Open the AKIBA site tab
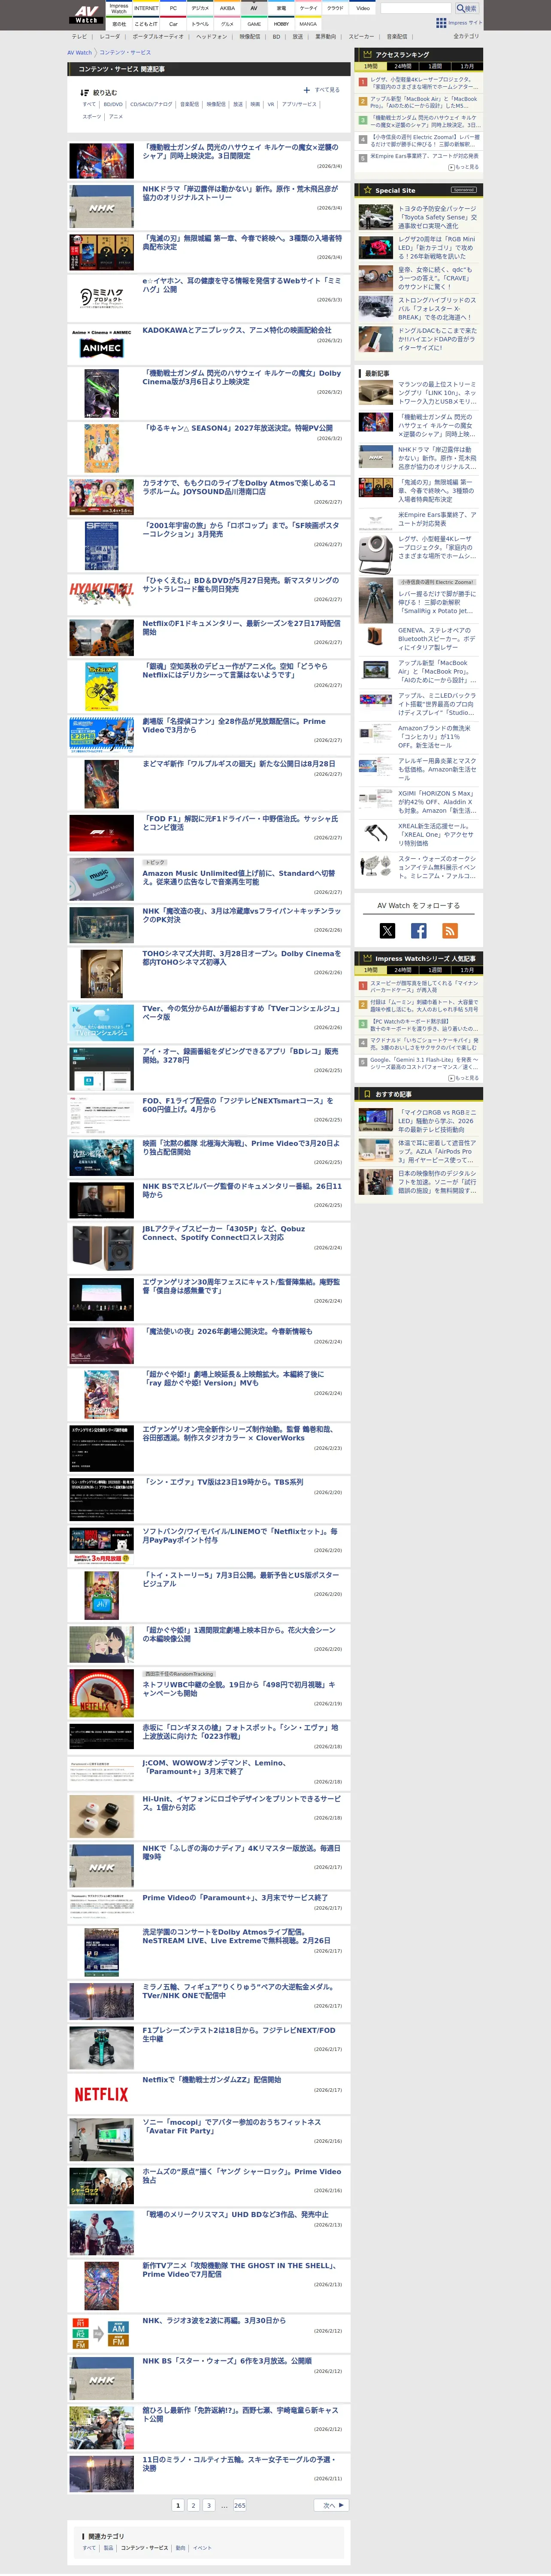Image resolution: width=551 pixels, height=2576 pixels. pyautogui.click(x=227, y=8)
